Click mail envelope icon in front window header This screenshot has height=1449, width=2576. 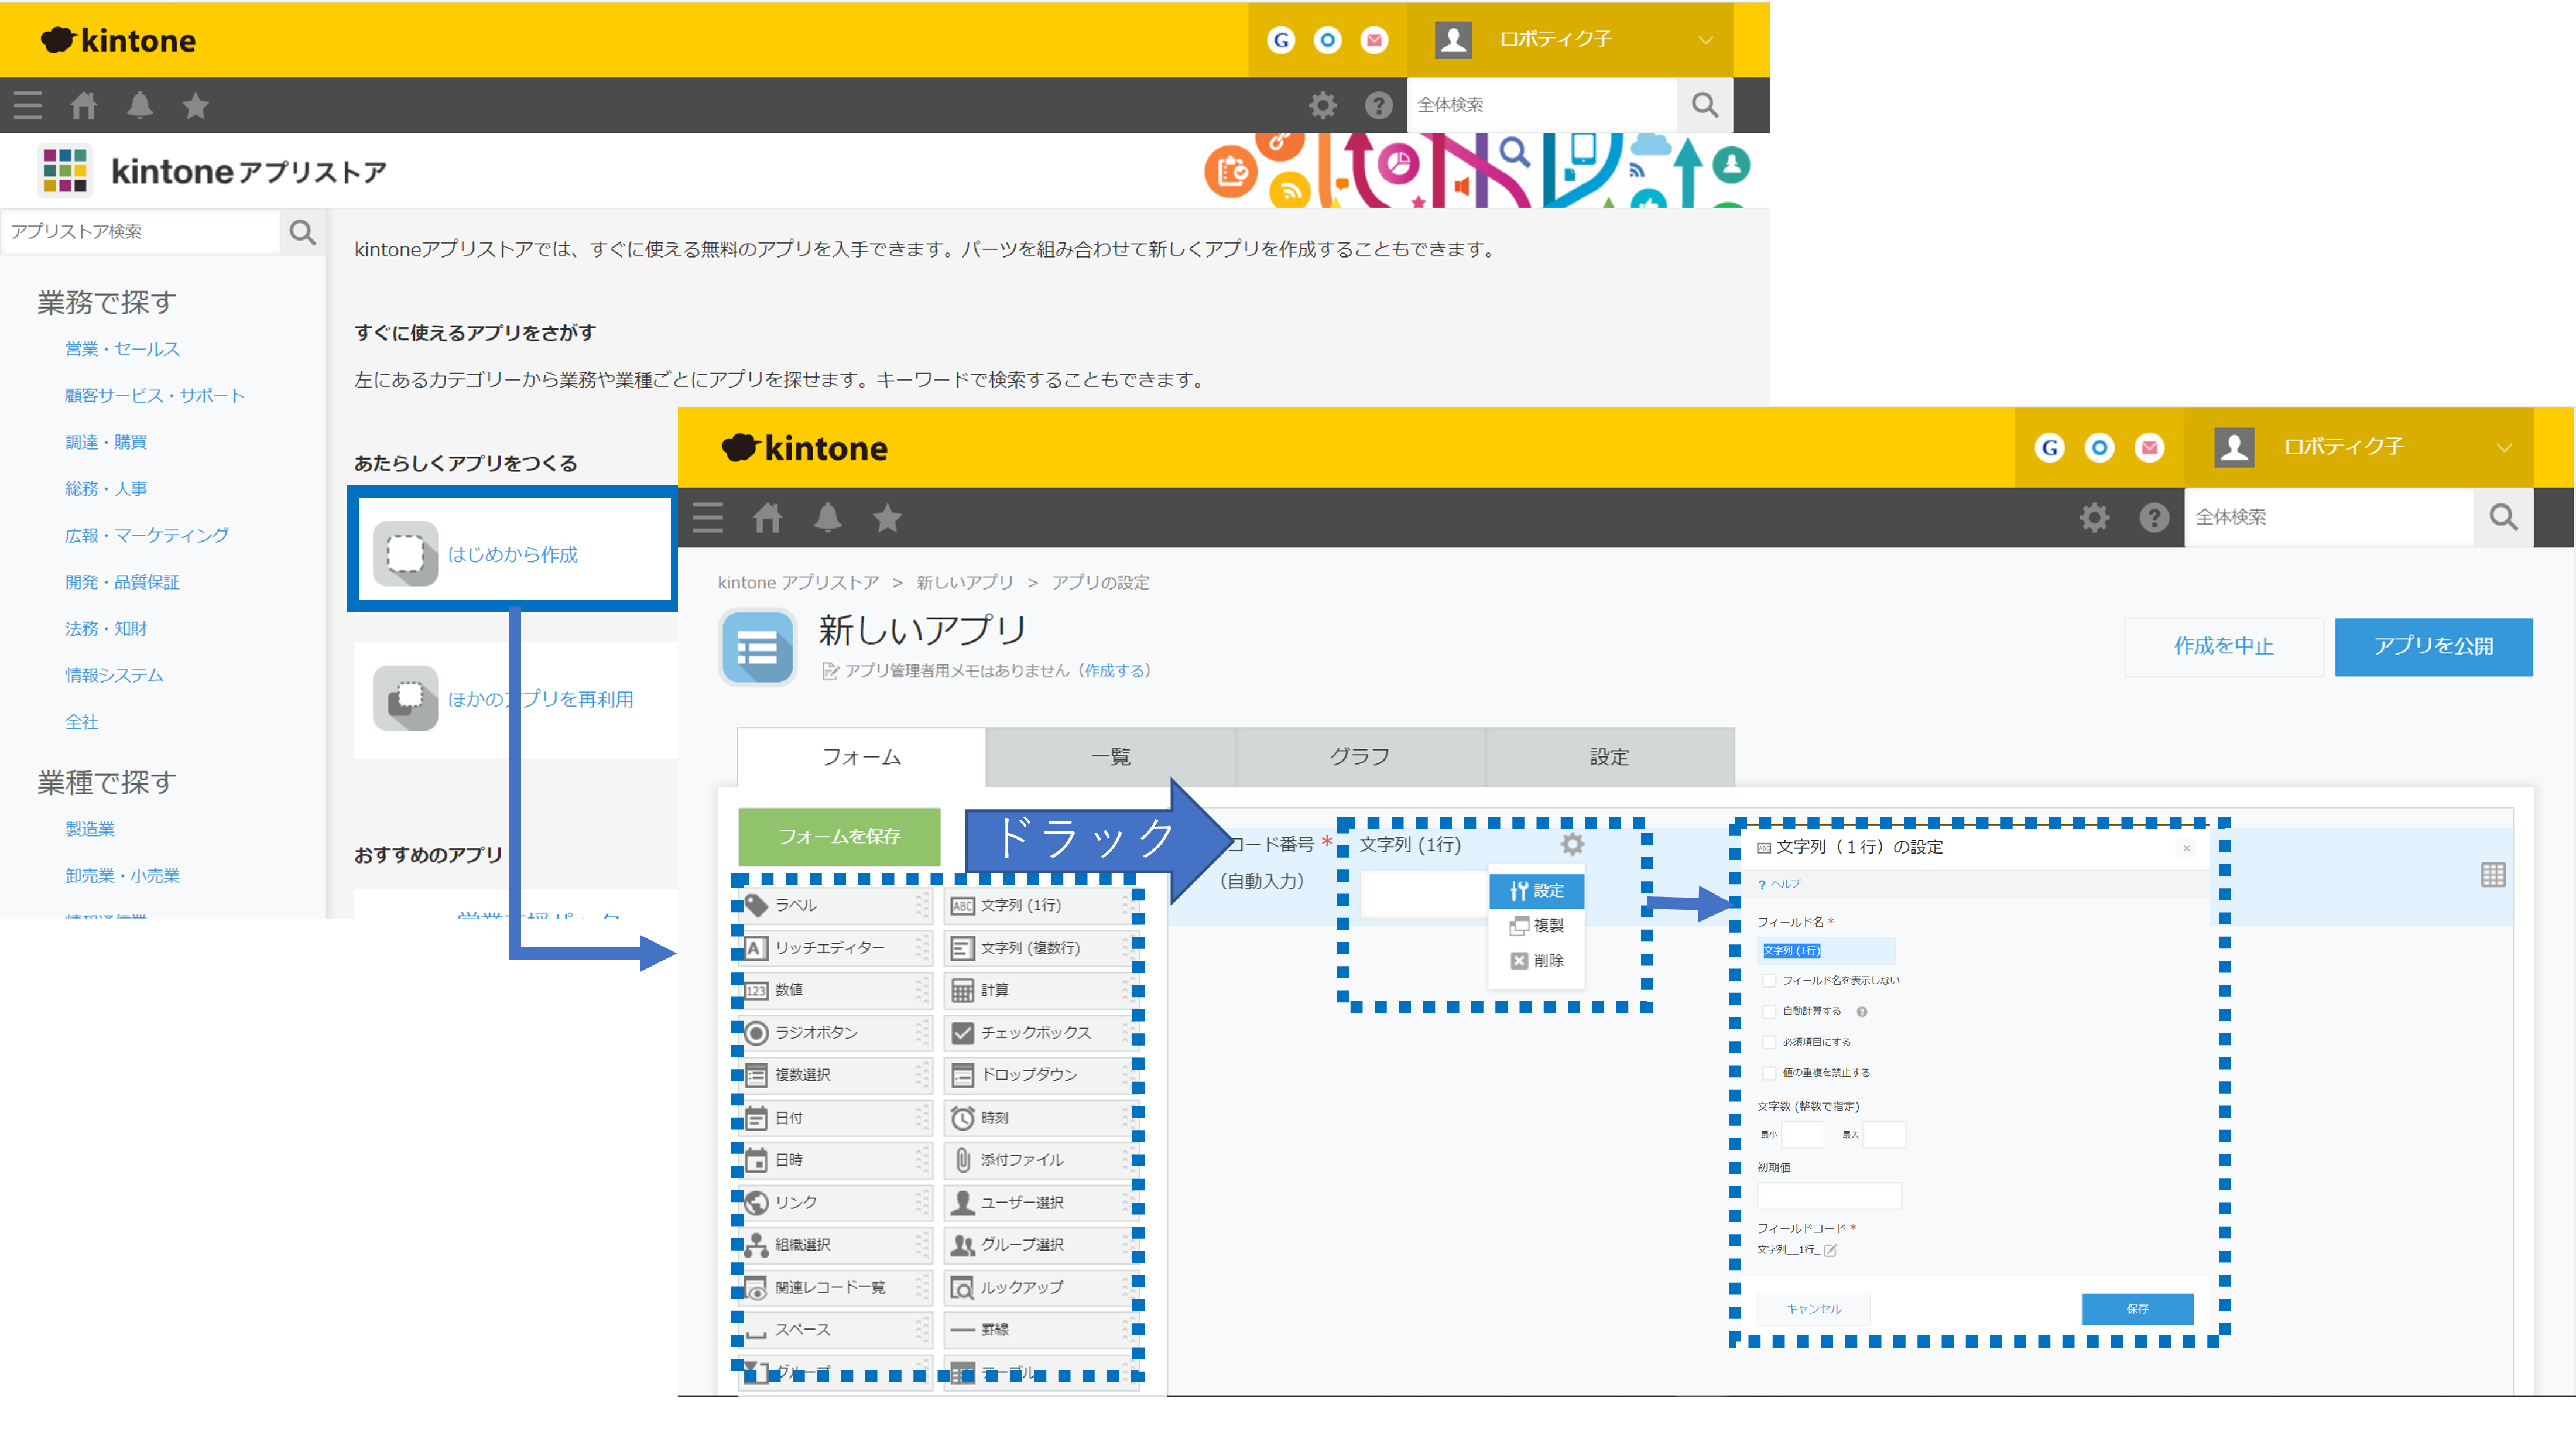[2149, 447]
